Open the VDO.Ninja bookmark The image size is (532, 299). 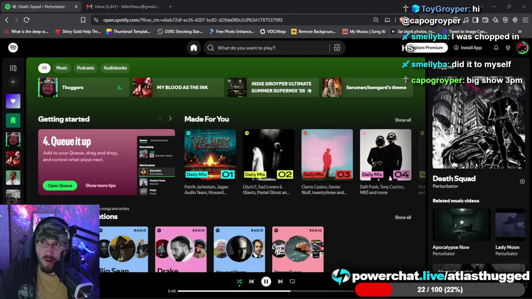click(273, 32)
